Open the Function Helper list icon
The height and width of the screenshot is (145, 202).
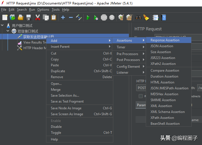(x=155, y=17)
